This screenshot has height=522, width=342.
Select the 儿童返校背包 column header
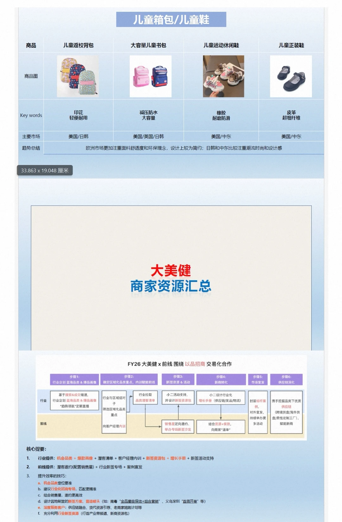tap(79, 45)
